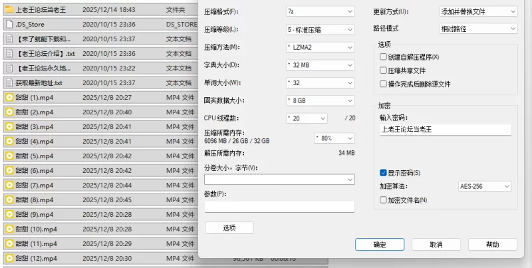This screenshot has height=268, width=532.
Task: Enable 创建自解压程序 checkbox
Action: coord(383,57)
